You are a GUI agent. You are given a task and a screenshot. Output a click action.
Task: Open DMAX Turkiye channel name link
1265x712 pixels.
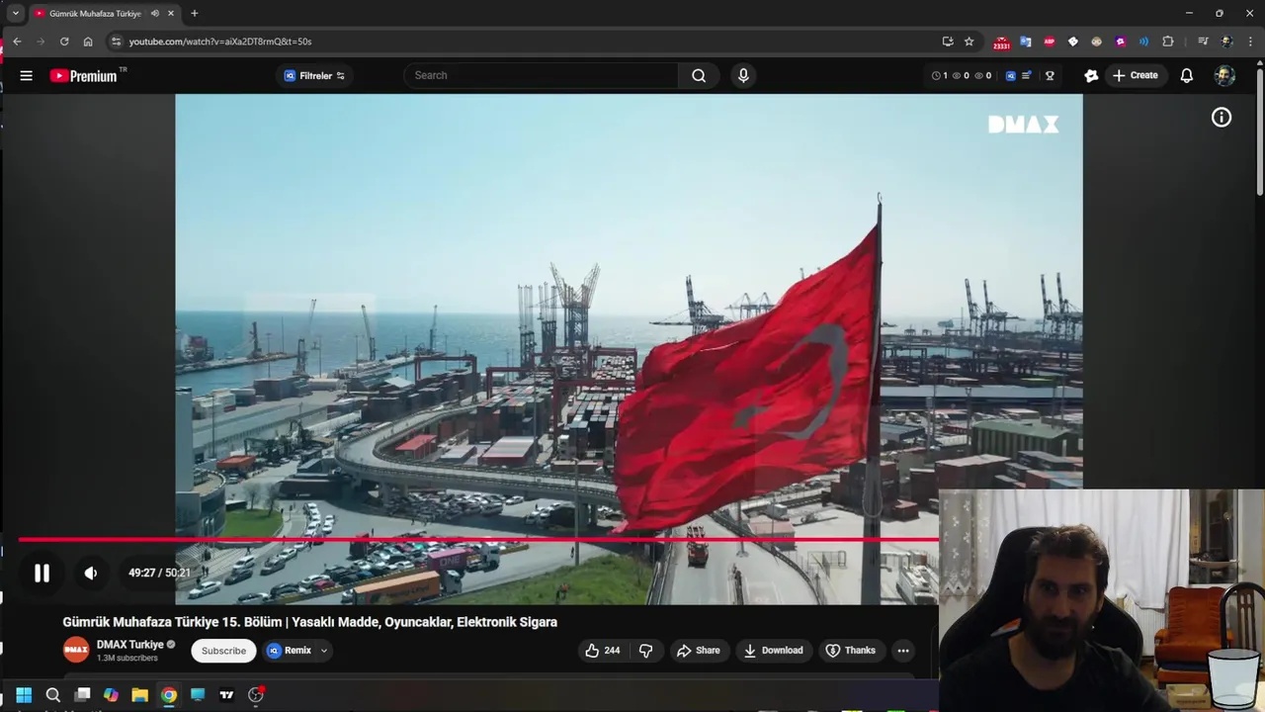(x=129, y=645)
